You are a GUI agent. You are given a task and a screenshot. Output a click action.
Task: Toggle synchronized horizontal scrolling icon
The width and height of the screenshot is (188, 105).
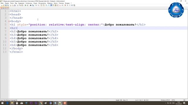(43, 5)
